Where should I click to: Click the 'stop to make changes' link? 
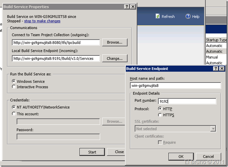point(42,21)
